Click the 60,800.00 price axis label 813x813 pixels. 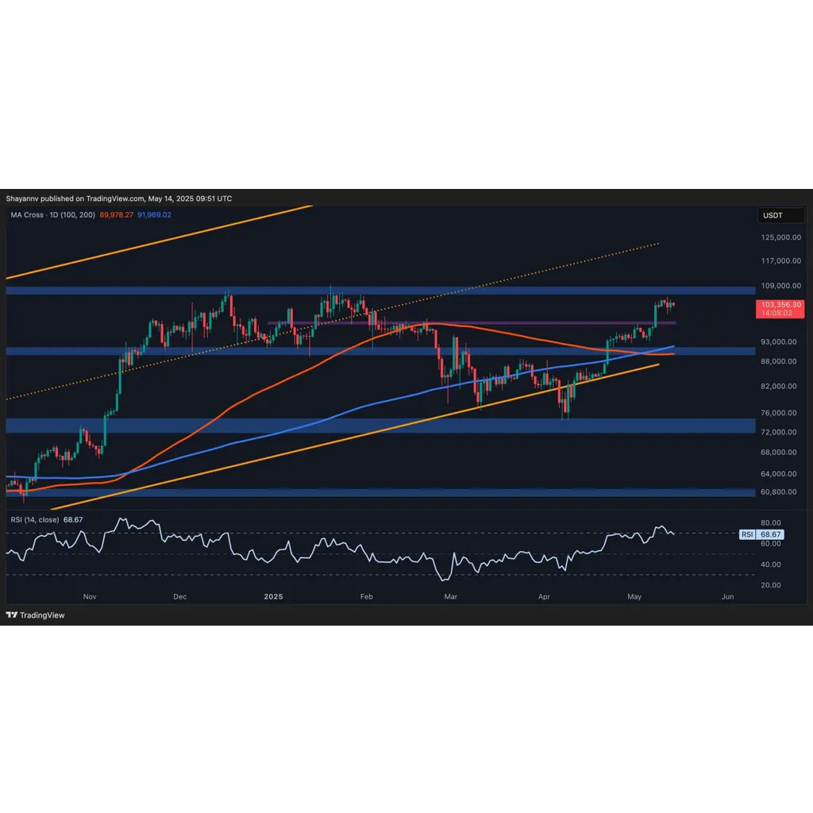pyautogui.click(x=779, y=492)
